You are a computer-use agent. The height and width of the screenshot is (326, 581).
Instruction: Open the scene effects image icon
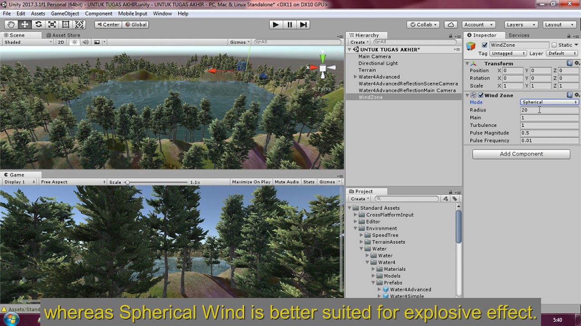pyautogui.click(x=97, y=42)
